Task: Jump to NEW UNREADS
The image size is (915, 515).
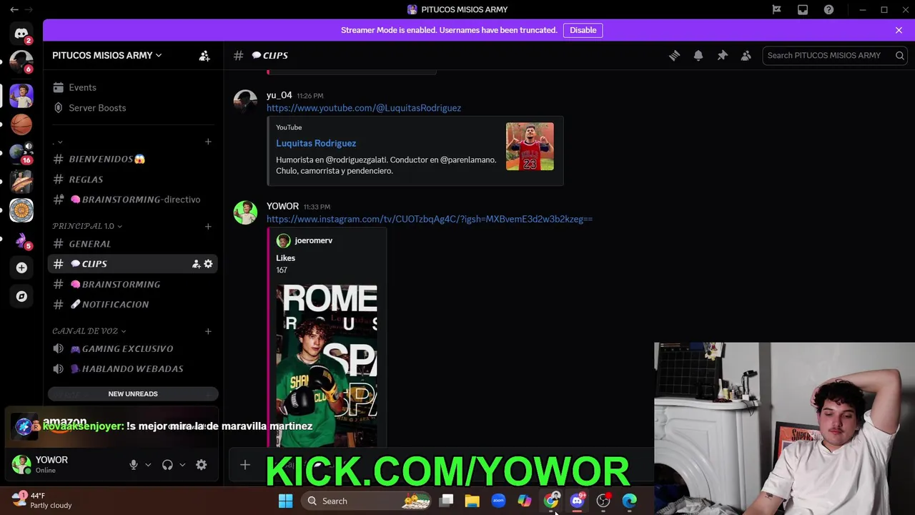Action: pyautogui.click(x=133, y=393)
